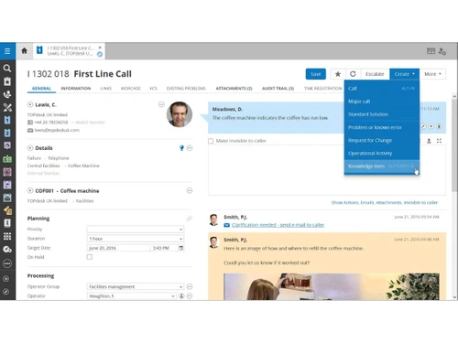
Task: Open the blue second line '2' sidebar icon
Action: click(x=7, y=133)
